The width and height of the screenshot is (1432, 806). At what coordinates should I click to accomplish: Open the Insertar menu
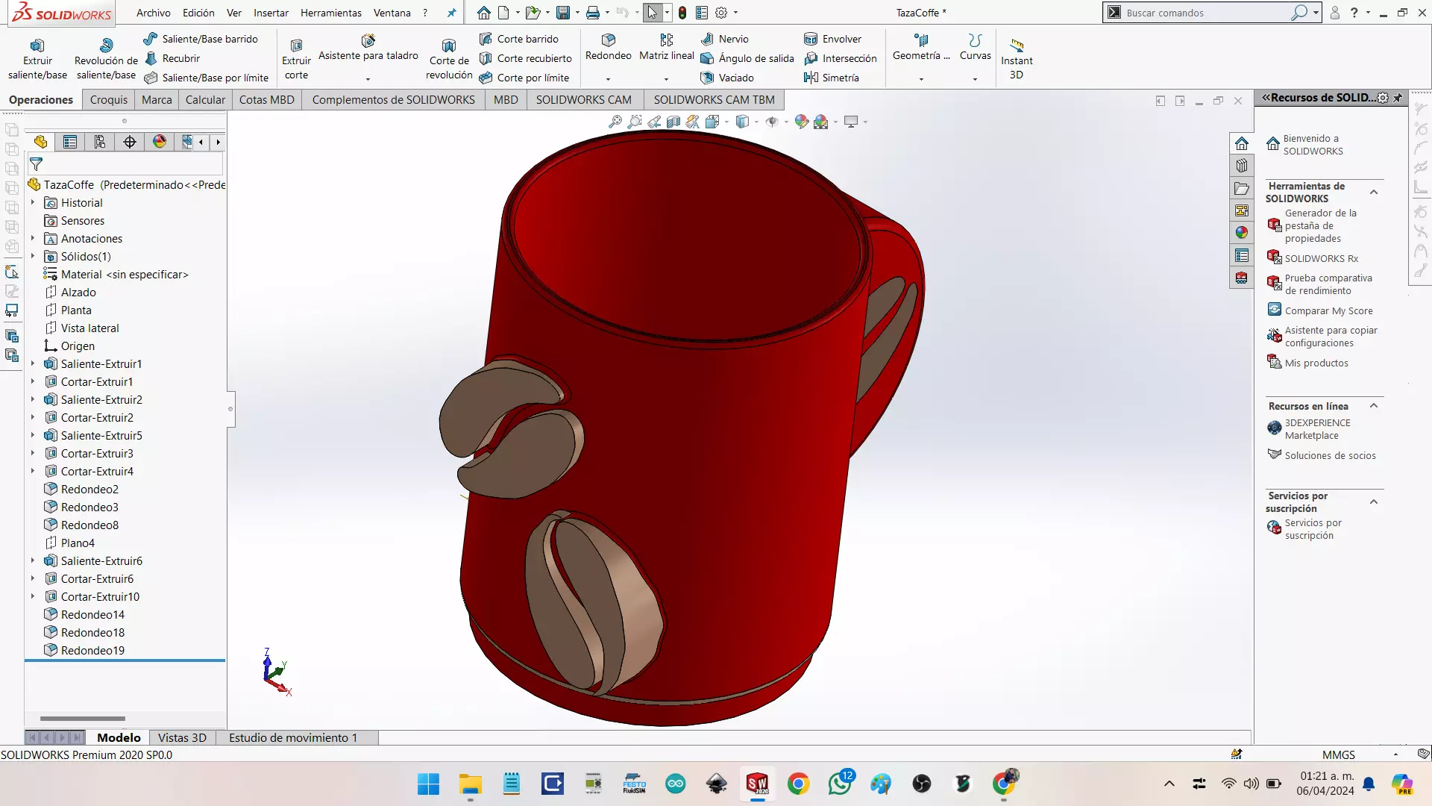coord(271,13)
